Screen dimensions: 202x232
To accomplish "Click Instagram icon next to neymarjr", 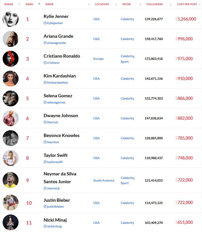I will (x=45, y=188).
